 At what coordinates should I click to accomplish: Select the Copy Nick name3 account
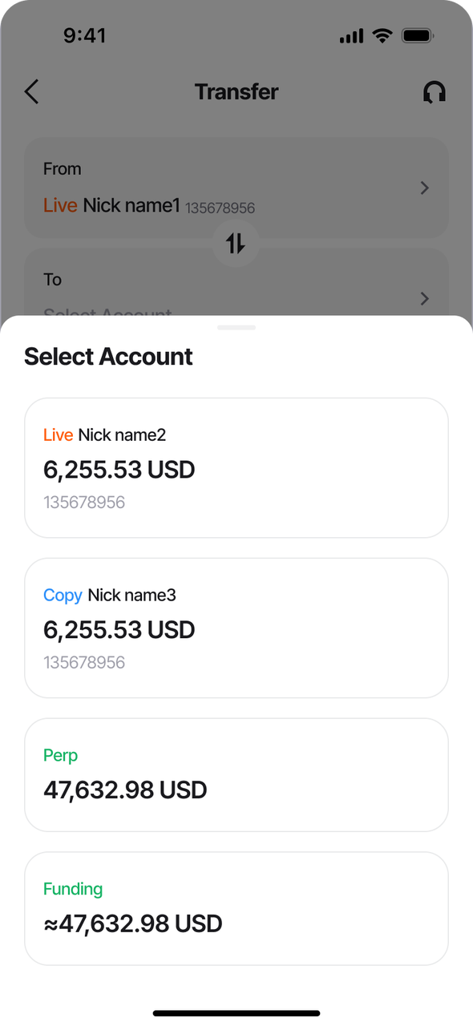tap(236, 628)
